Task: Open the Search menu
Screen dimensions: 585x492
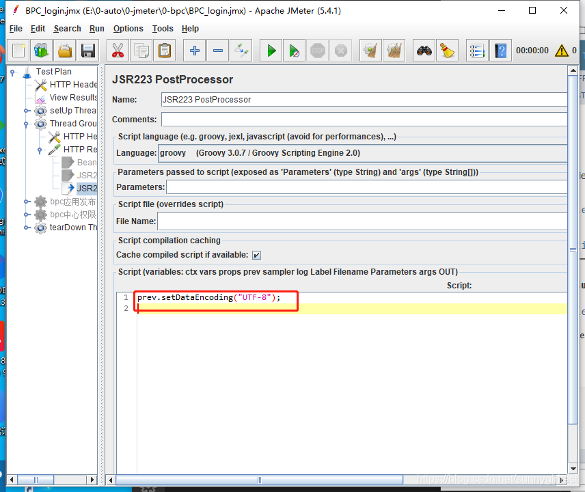Action: tap(67, 29)
